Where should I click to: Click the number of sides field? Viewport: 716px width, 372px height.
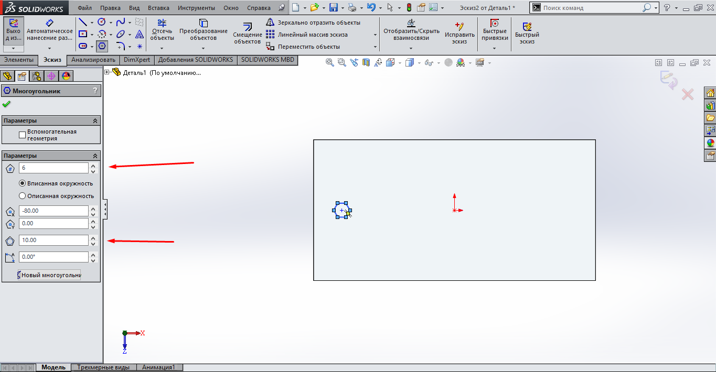coord(54,168)
